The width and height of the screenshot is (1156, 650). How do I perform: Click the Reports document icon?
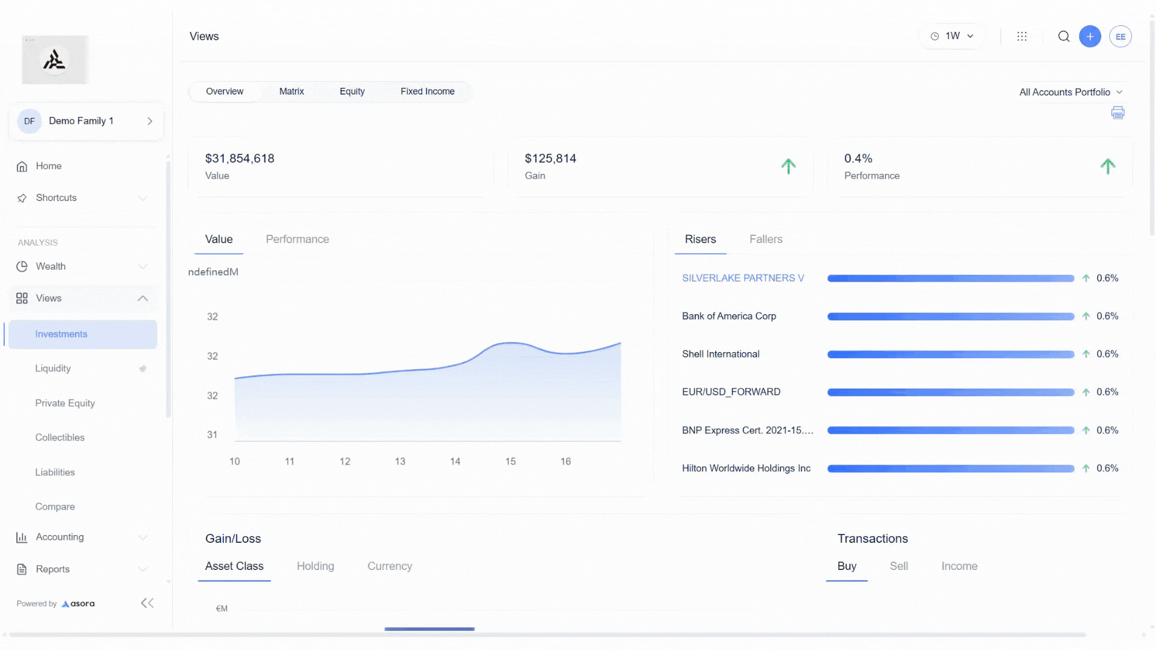(x=22, y=569)
